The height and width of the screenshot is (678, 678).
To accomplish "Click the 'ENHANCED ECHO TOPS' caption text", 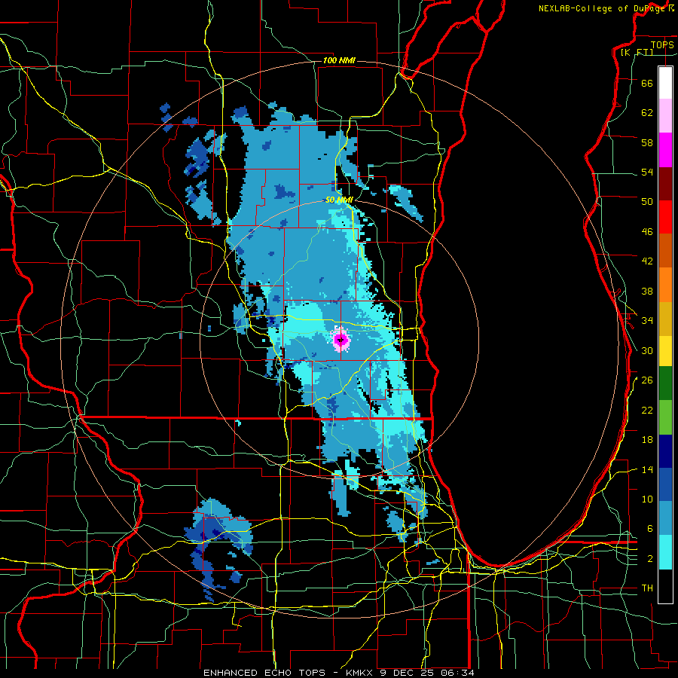I will click(264, 673).
